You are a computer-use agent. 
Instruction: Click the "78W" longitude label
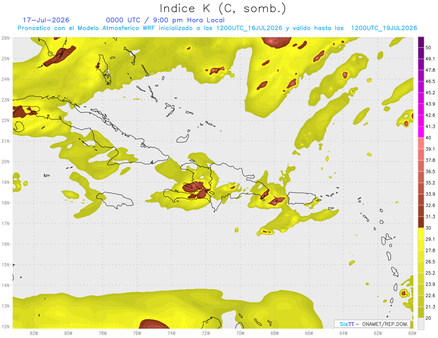(x=103, y=333)
